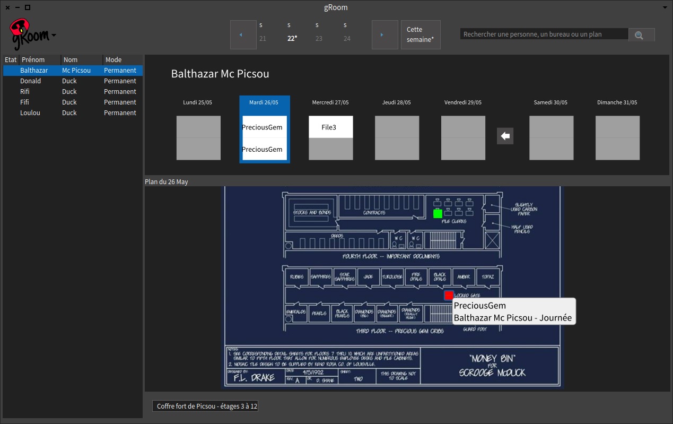The width and height of the screenshot is (673, 424).
Task: Click Mardi 26/05 morning PreciousGem slot
Action: [265, 127]
